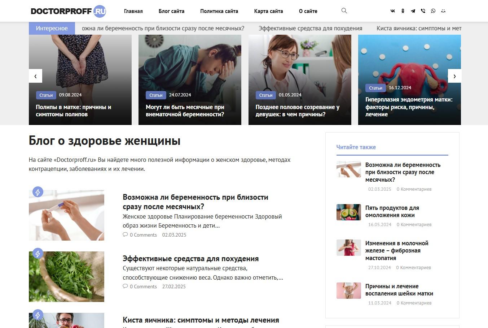
Task: Click 0 Комментариев next to 11.03.2024
Action: tap(414, 303)
